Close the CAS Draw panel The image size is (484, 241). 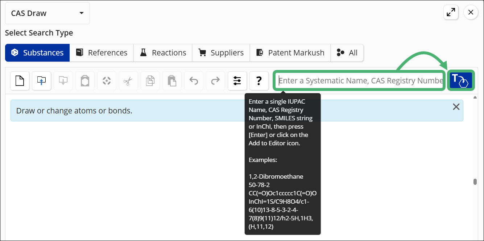click(x=471, y=13)
